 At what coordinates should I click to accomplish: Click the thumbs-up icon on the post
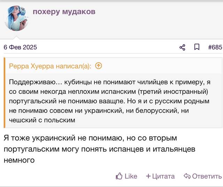click(x=119, y=176)
